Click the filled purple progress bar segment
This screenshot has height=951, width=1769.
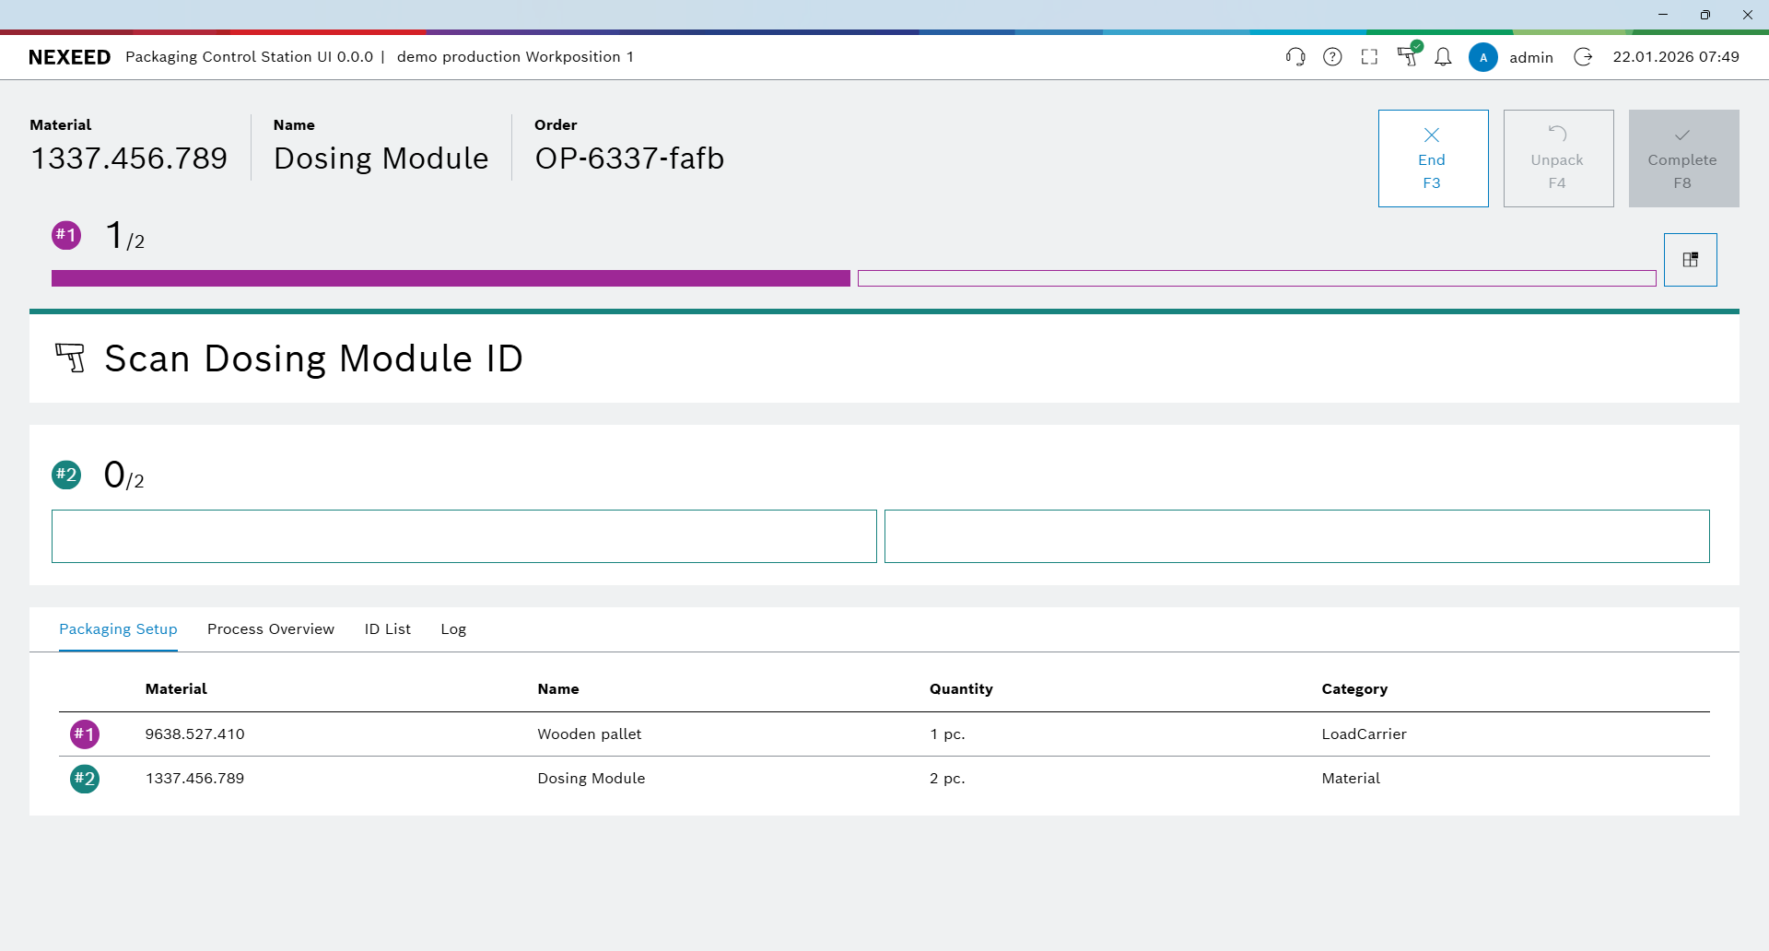pyautogui.click(x=451, y=278)
